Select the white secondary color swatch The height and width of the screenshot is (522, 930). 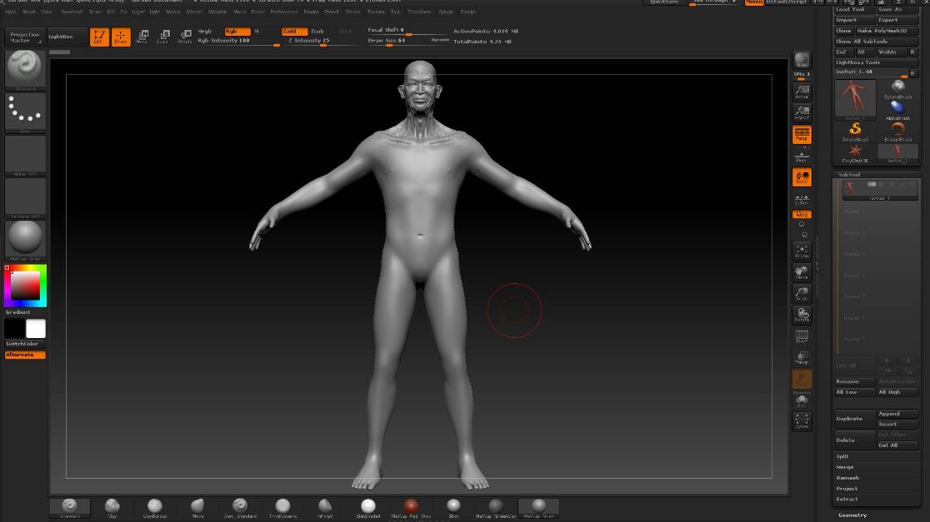(36, 328)
